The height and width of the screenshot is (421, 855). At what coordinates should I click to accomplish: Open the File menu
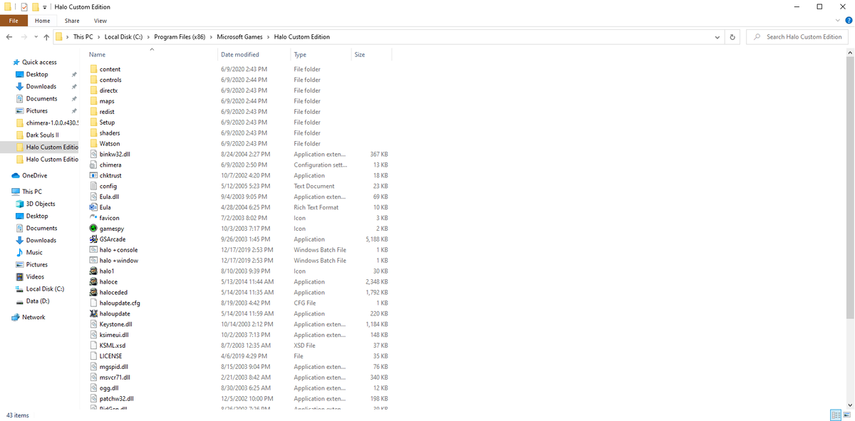pyautogui.click(x=14, y=21)
